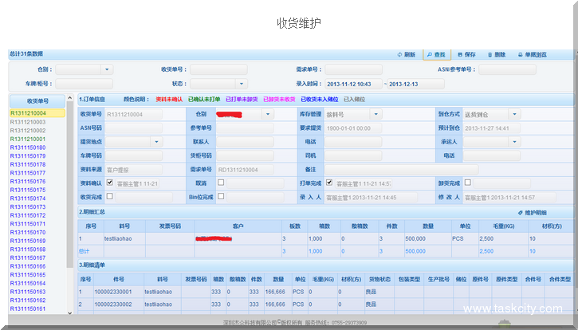Viewport: 578px width, 330px height.
Task: Toggle the 收货完成 checkbox
Action: pos(110,196)
